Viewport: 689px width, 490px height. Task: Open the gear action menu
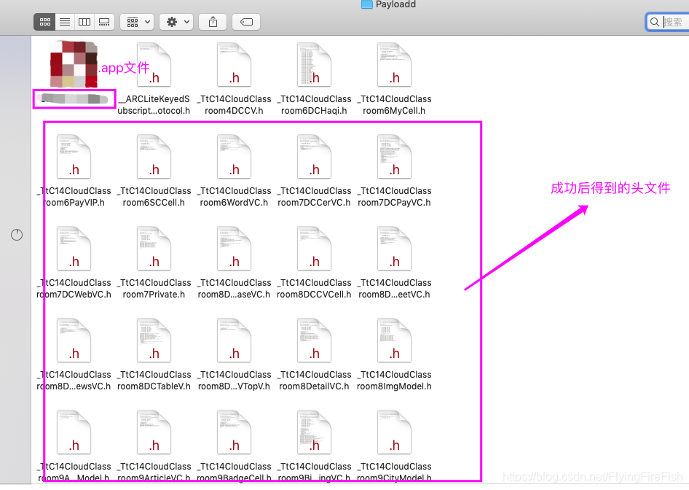click(176, 22)
